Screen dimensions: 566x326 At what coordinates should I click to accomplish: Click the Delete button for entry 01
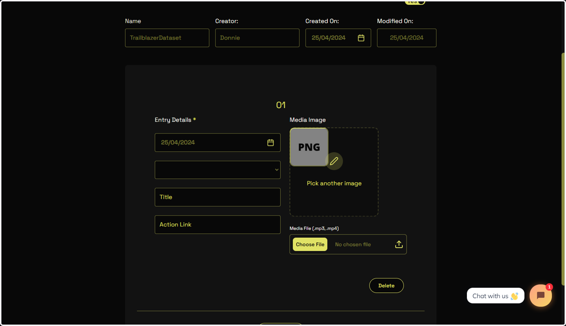tap(386, 285)
